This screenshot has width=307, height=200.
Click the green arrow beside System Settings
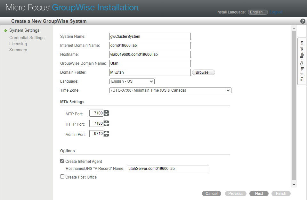click(x=5, y=31)
